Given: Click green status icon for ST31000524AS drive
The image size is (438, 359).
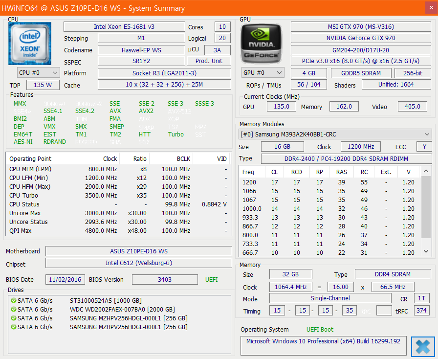Looking at the screenshot, I should pyautogui.click(x=13, y=301).
